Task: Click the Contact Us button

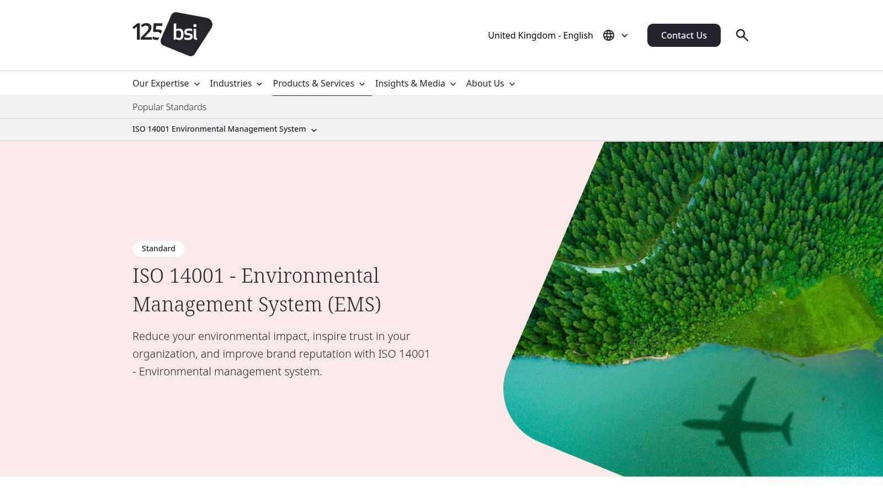Action: [684, 35]
